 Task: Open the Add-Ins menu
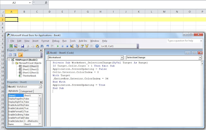(83, 41)
